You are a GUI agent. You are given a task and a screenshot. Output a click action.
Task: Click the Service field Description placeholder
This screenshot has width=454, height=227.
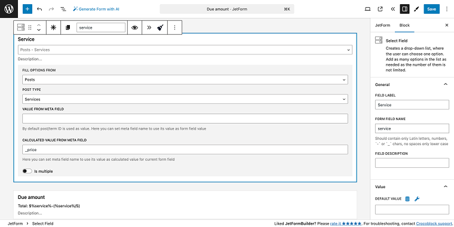pyautogui.click(x=30, y=59)
